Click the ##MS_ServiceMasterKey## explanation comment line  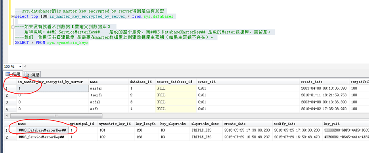pyautogui.click(x=143, y=32)
